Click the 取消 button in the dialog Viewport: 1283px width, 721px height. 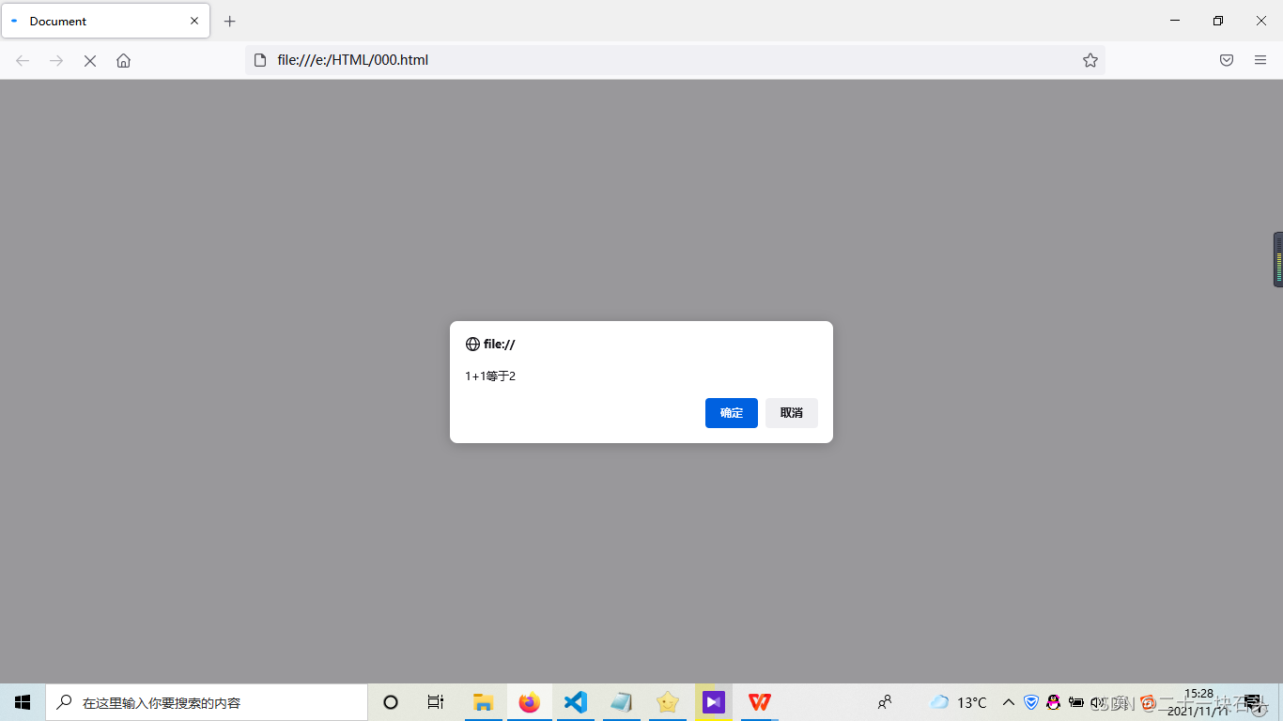791,413
